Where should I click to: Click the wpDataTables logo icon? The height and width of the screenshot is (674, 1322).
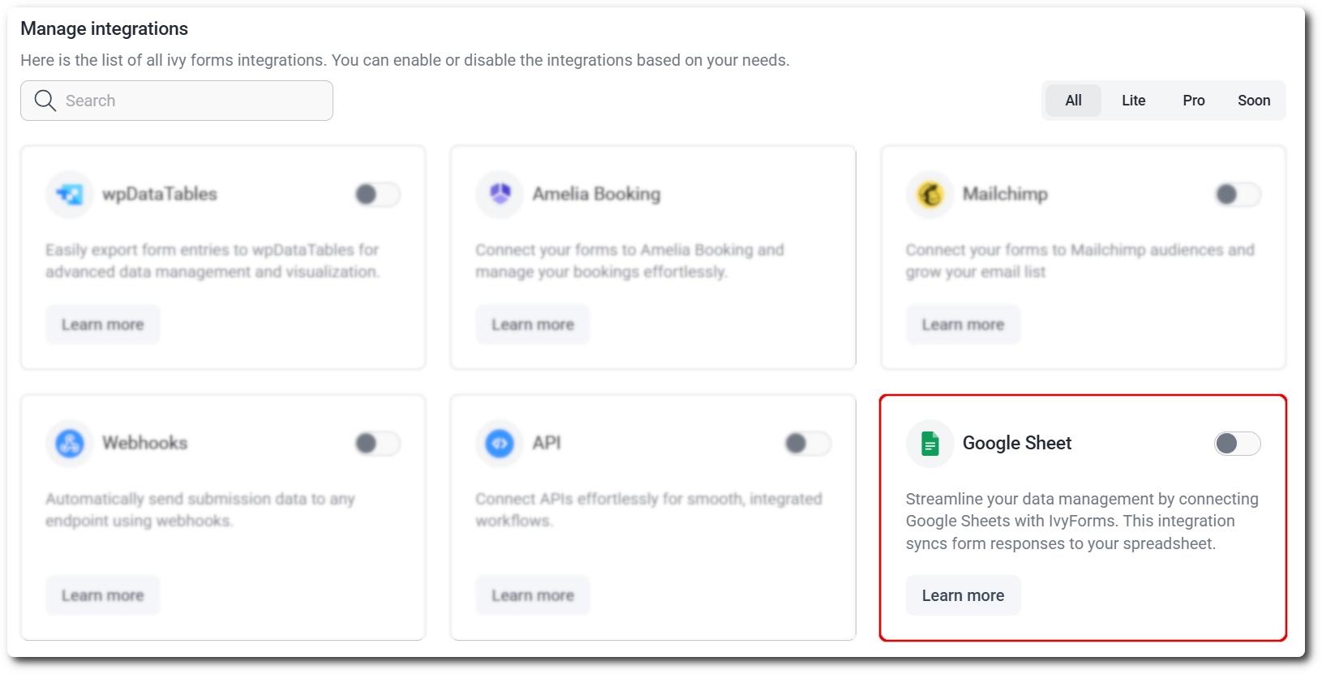click(x=70, y=195)
